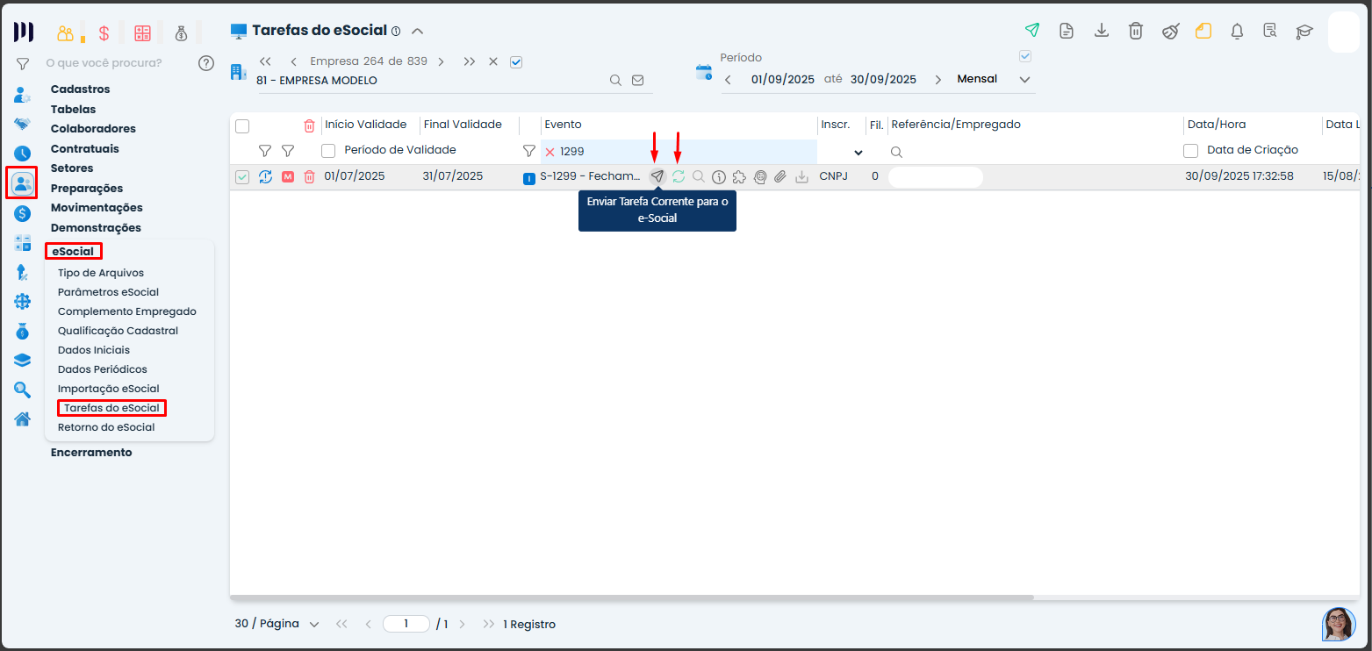Viewport: 1372px width, 651px height.
Task: Click the company envelope mail icon
Action: 638,80
